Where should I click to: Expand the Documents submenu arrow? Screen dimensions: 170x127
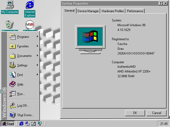pyautogui.click(x=37, y=56)
